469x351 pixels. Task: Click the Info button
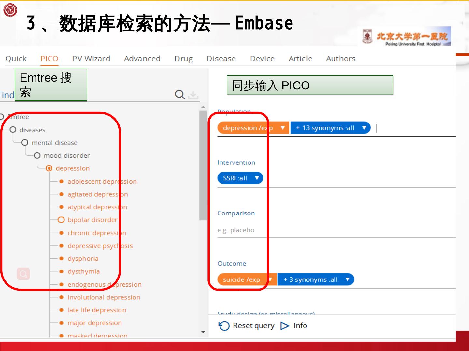pos(294,326)
